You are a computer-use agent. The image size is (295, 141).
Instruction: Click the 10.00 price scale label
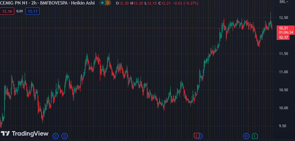[284, 108]
